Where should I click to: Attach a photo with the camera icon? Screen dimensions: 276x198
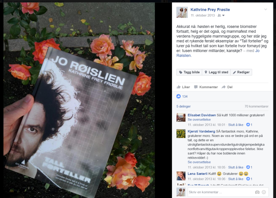click(x=257, y=192)
